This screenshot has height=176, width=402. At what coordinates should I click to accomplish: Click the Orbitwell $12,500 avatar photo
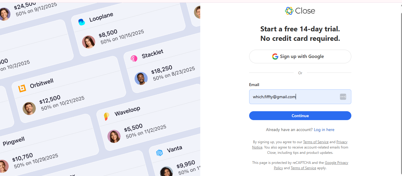click(29, 109)
